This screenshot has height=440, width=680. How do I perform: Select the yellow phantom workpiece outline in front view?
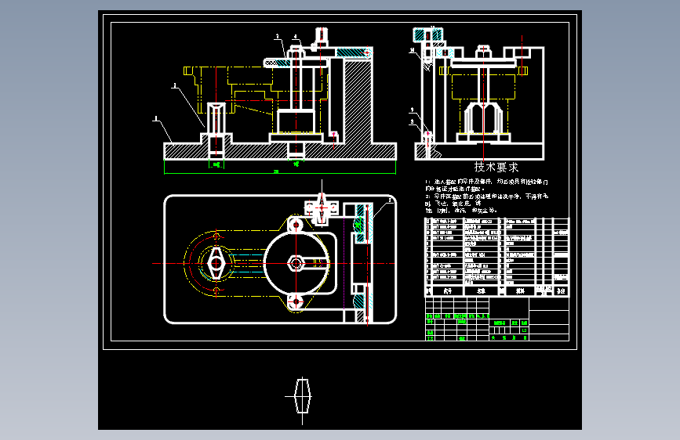point(256,99)
